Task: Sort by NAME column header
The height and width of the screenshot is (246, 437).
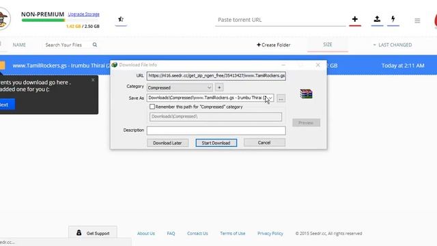Action: pyautogui.click(x=19, y=44)
